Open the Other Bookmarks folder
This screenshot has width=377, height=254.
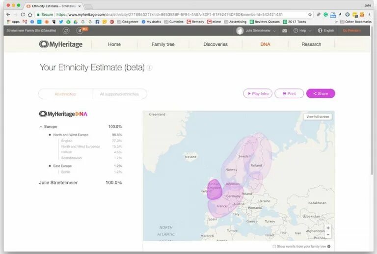[356, 22]
